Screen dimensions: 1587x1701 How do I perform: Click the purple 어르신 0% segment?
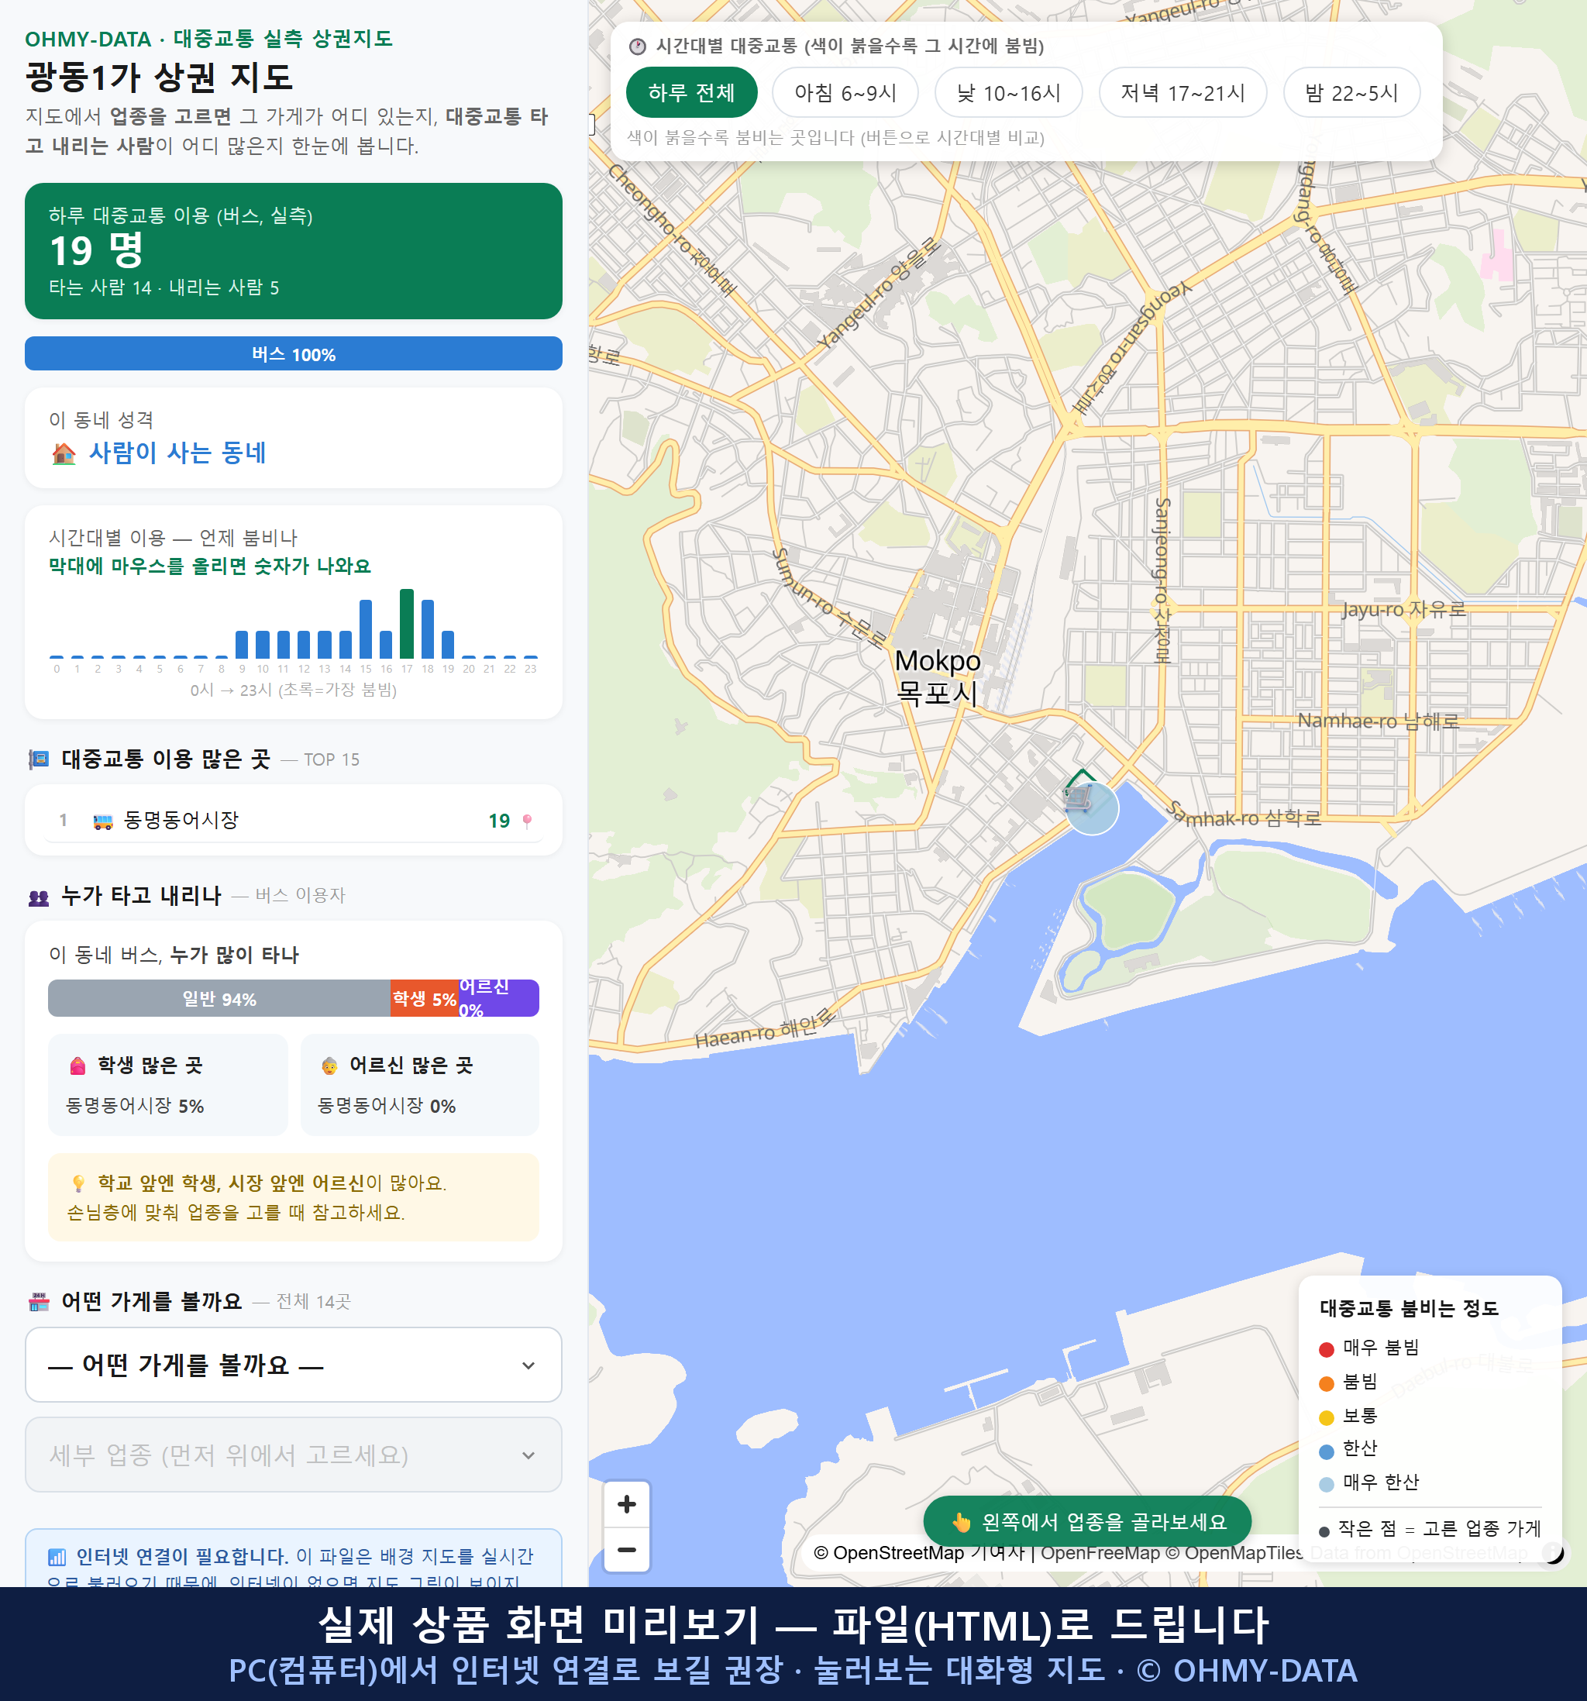coord(499,999)
